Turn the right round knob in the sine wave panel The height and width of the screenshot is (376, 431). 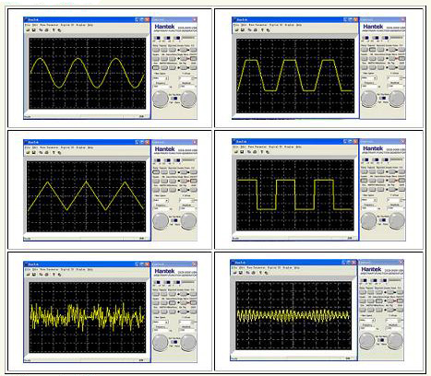pos(188,100)
